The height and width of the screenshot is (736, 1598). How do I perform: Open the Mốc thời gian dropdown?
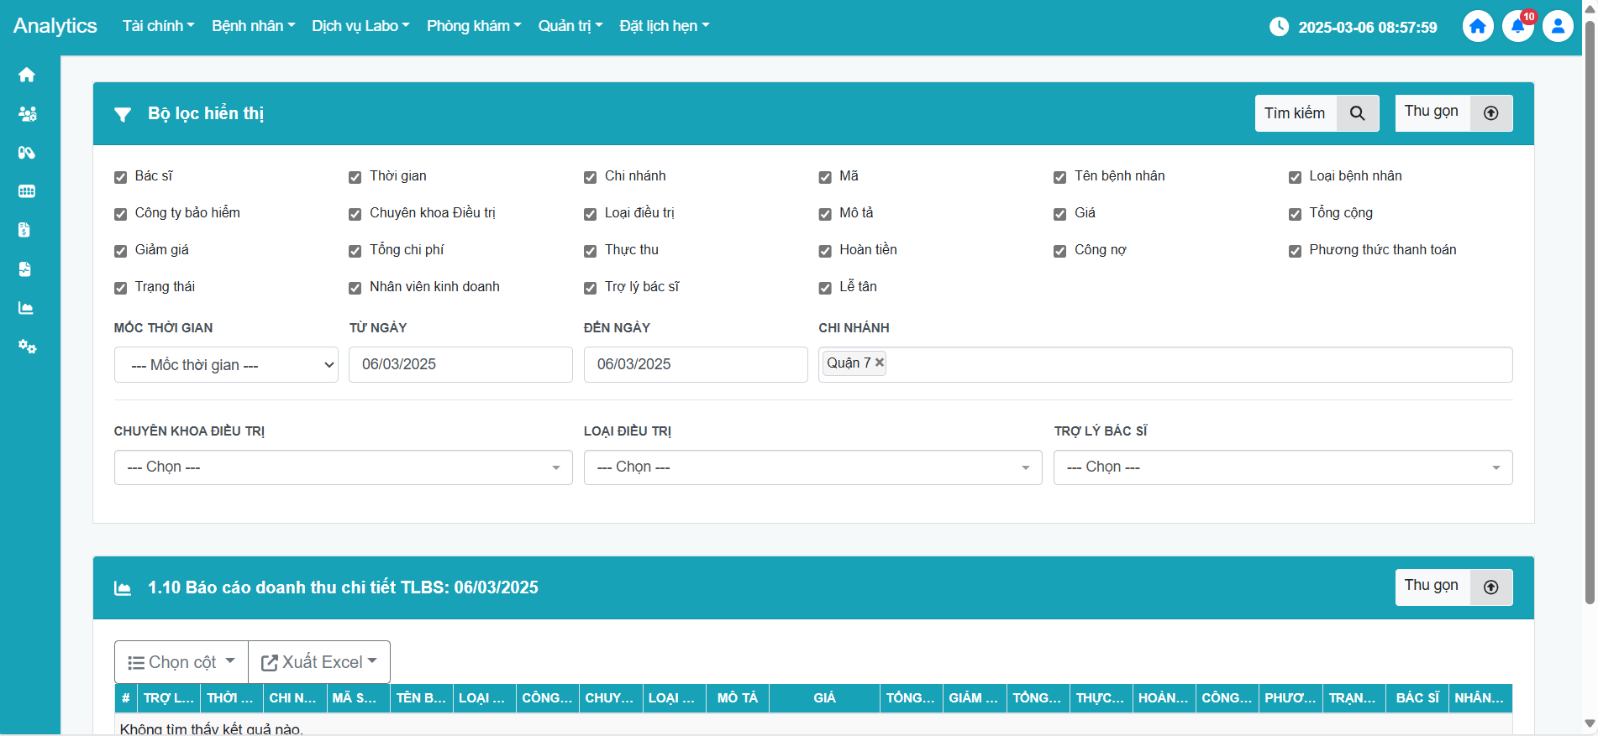(x=226, y=365)
